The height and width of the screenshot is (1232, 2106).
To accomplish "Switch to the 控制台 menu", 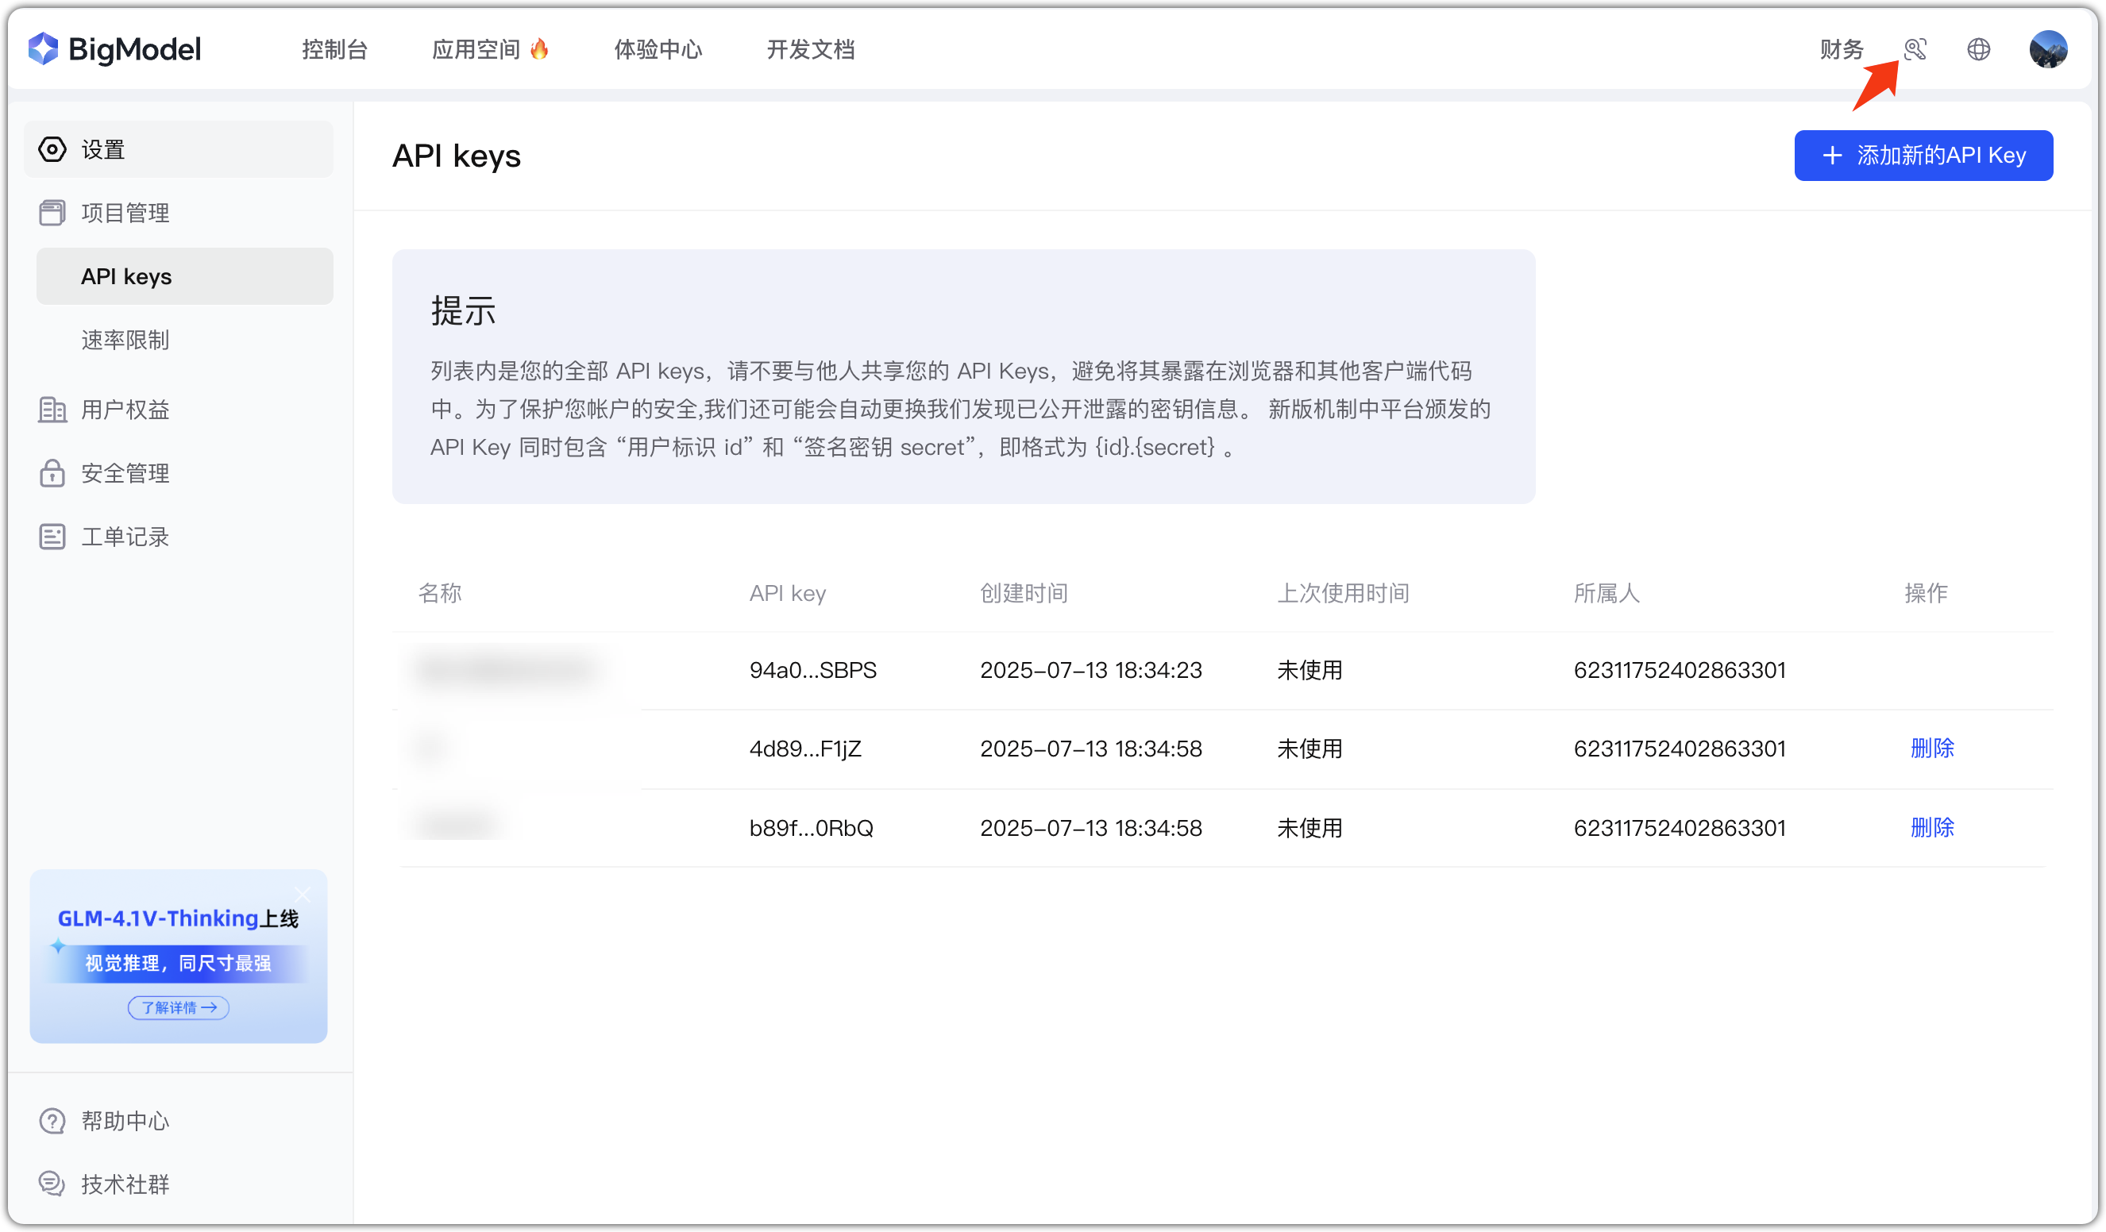I will click(x=334, y=49).
